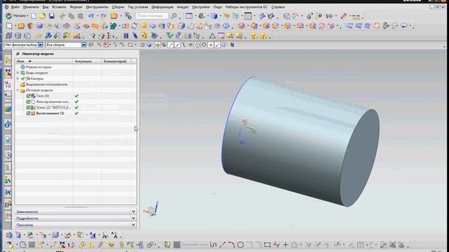Select the sketch Circle tool in the bottom toolbar

(241, 245)
